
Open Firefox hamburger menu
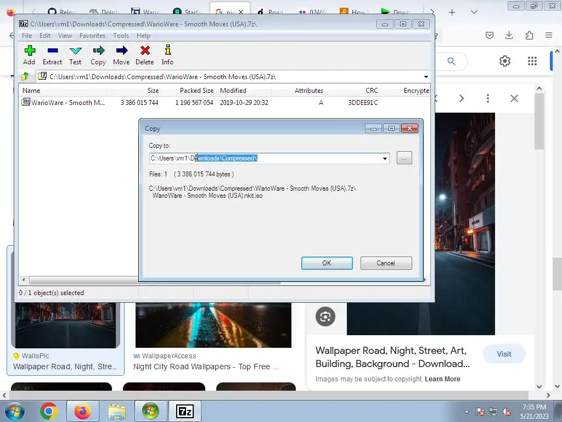549,35
